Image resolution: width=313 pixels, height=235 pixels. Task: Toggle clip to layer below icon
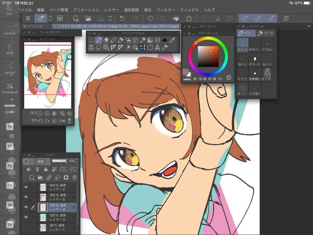pyautogui.click(x=29, y=169)
